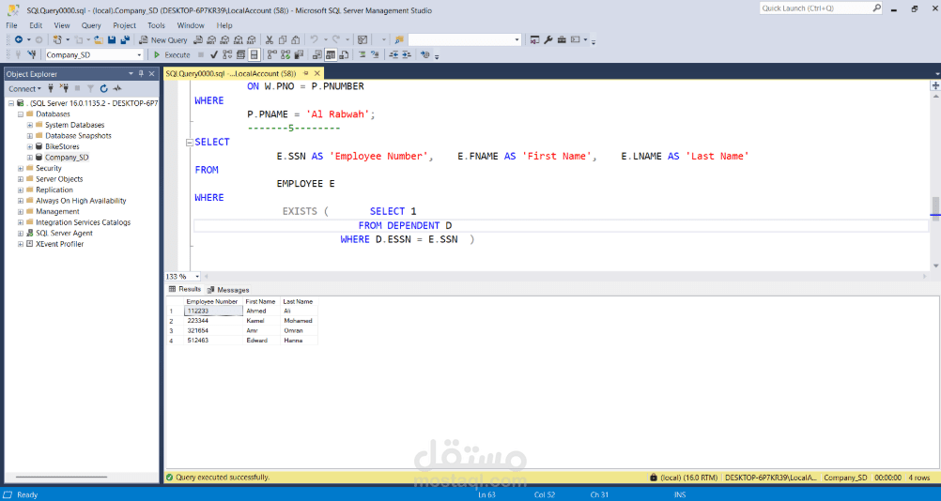Screen dimensions: 941x501
Task: Select the Replication folder
Action: click(x=54, y=190)
